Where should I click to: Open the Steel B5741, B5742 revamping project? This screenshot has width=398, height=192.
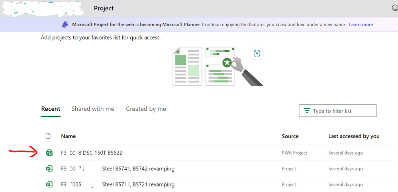(x=118, y=168)
